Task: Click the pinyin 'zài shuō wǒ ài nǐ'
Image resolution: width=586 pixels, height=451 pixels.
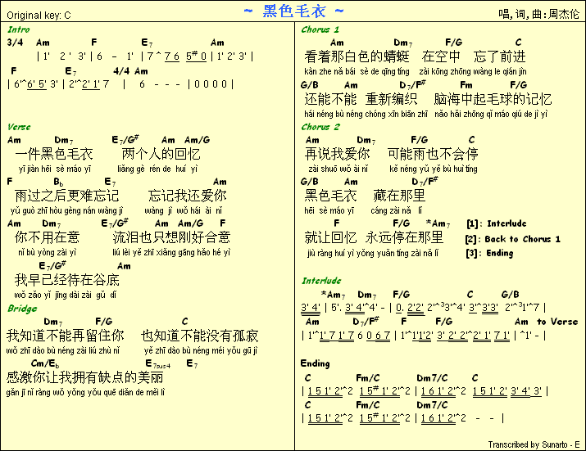Action: click(x=338, y=169)
